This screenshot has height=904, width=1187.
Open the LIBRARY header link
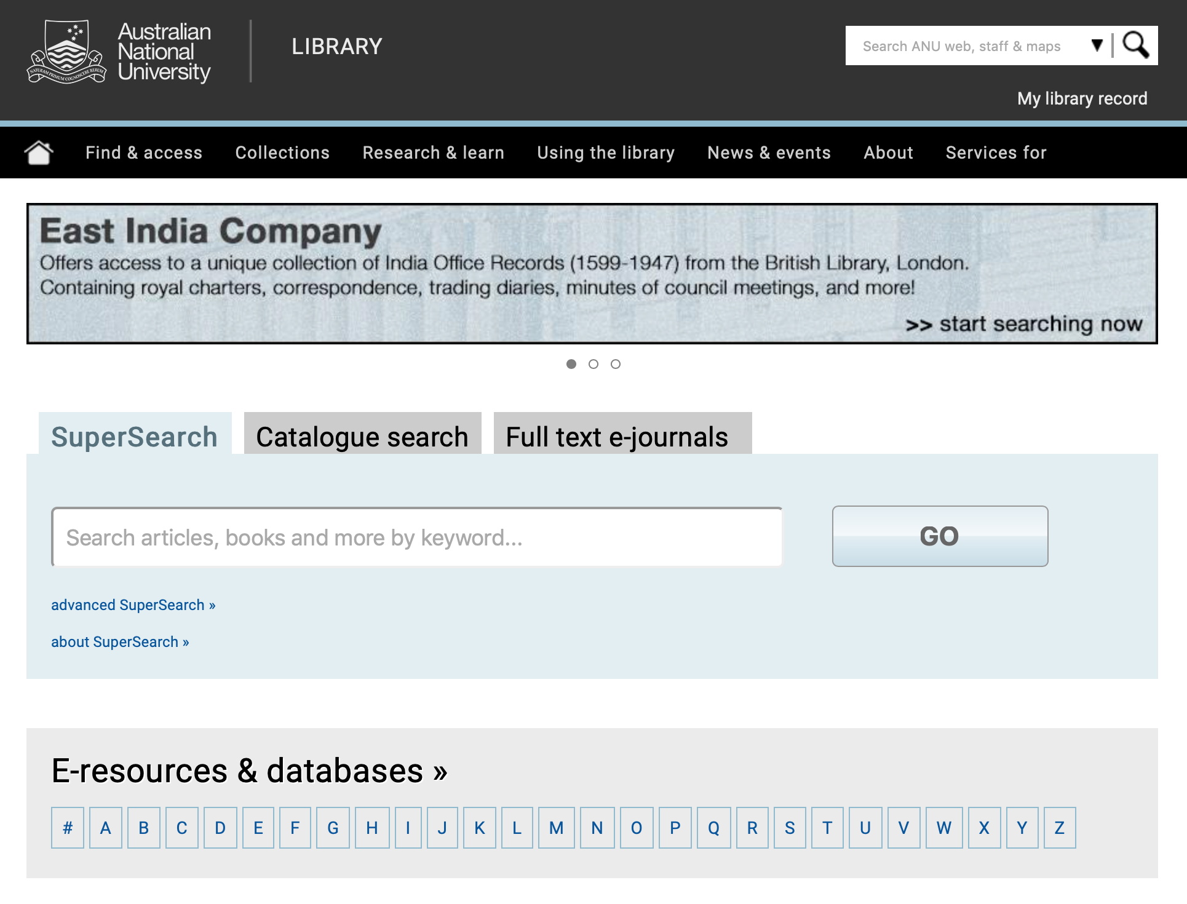(x=336, y=46)
